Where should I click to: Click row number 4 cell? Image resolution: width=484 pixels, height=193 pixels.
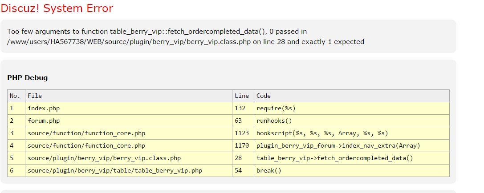16,145
